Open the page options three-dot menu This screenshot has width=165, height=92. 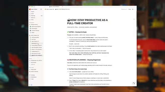[135, 9]
